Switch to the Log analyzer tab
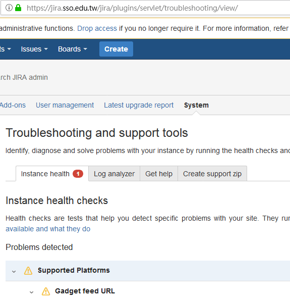This screenshot has width=290, height=303. [x=114, y=174]
